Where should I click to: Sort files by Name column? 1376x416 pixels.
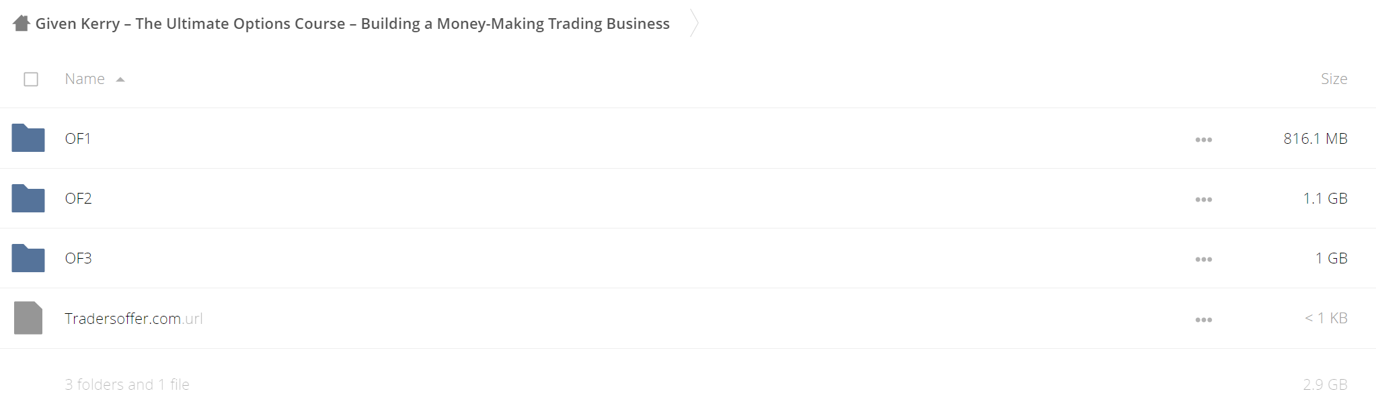pos(85,79)
